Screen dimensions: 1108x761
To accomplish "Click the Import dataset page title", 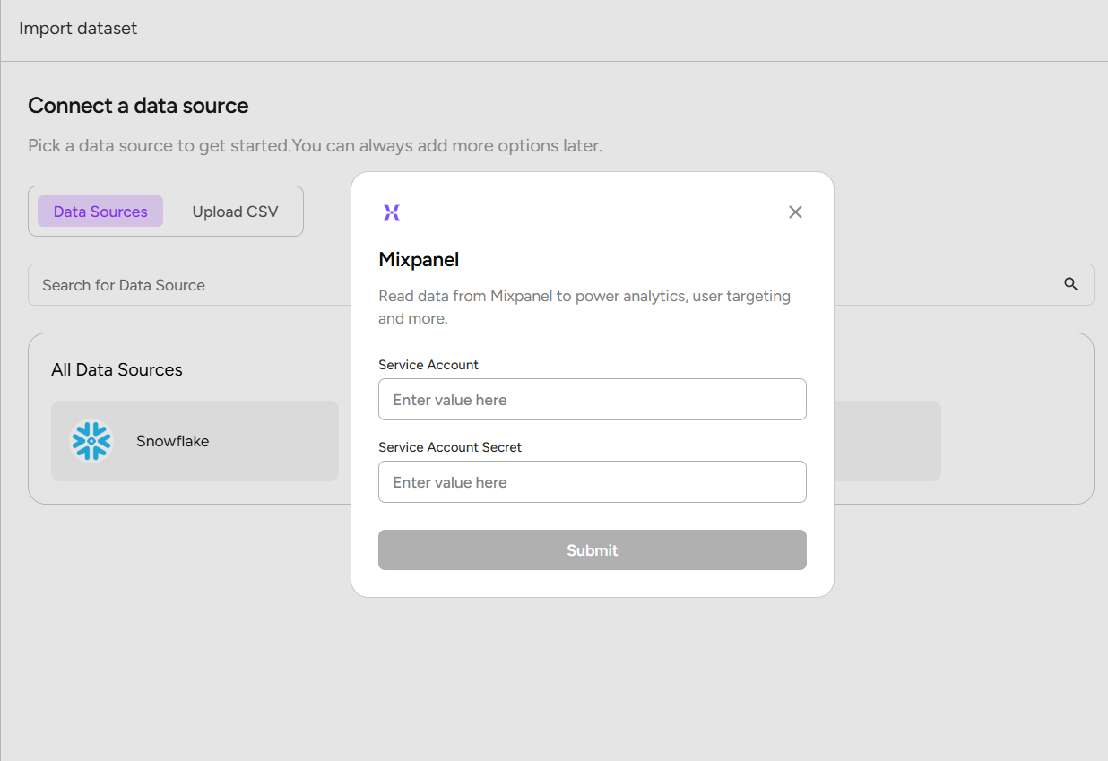I will pyautogui.click(x=78, y=29).
